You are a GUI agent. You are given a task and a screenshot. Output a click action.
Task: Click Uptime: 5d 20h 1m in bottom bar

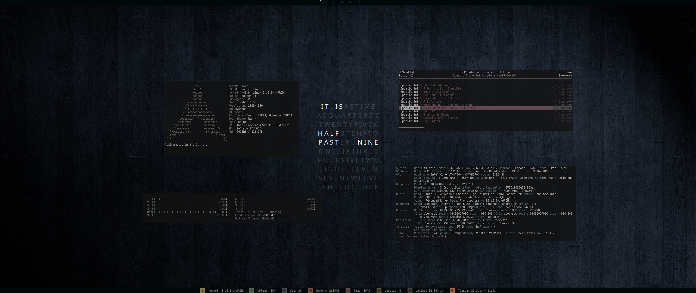(429, 291)
